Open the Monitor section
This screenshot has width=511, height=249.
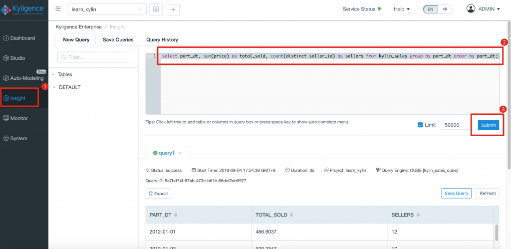click(x=15, y=118)
